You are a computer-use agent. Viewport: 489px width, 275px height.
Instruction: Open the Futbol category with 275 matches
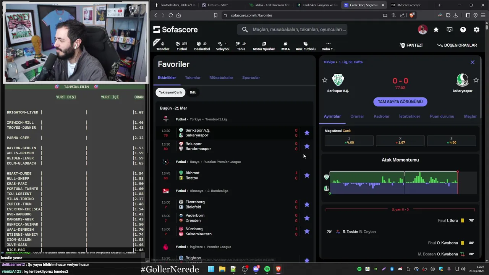click(181, 46)
